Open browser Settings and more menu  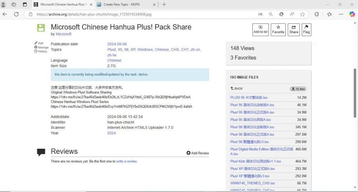click(x=340, y=14)
